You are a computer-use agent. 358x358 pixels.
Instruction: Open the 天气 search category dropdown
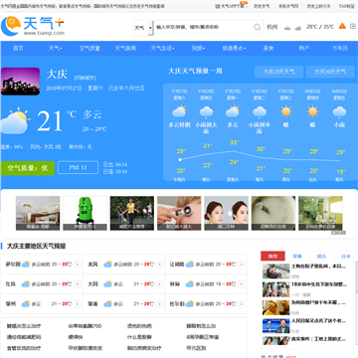coord(143,28)
